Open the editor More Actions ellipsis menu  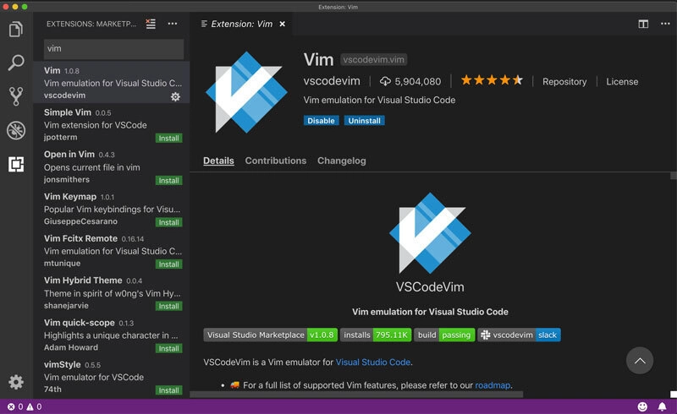(x=663, y=24)
